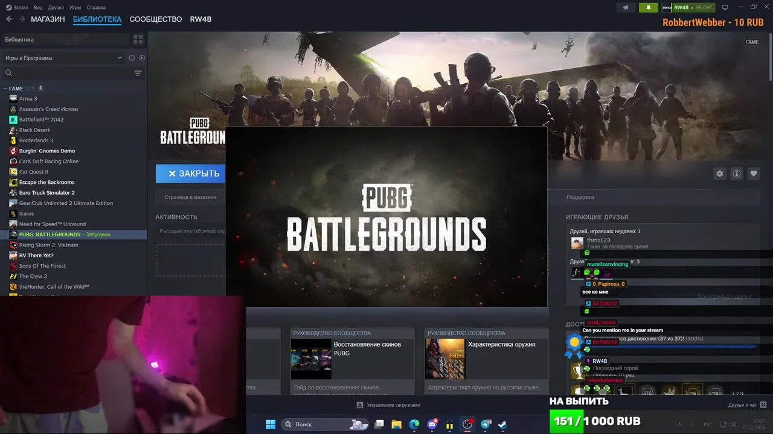Open Windows Start menu

tap(271, 424)
